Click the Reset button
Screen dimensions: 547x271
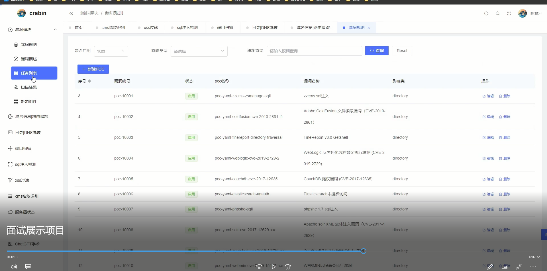pos(402,51)
